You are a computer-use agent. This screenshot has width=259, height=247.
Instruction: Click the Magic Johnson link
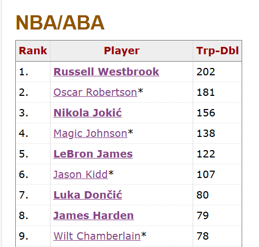(90, 133)
